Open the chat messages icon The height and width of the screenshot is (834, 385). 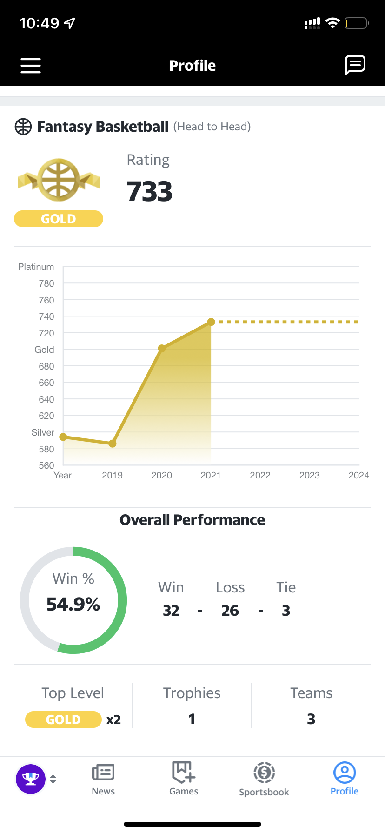(355, 65)
